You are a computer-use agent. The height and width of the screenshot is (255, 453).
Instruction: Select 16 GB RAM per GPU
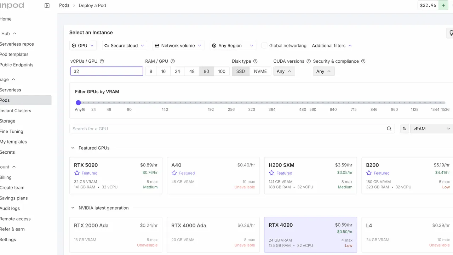click(x=164, y=71)
